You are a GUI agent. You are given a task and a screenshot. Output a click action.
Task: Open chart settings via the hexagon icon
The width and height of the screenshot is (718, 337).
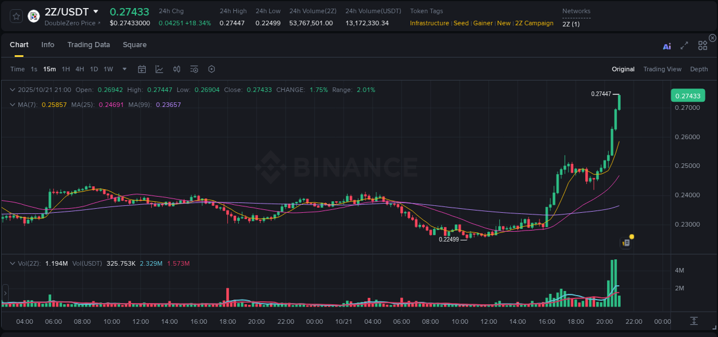pyautogui.click(x=211, y=69)
